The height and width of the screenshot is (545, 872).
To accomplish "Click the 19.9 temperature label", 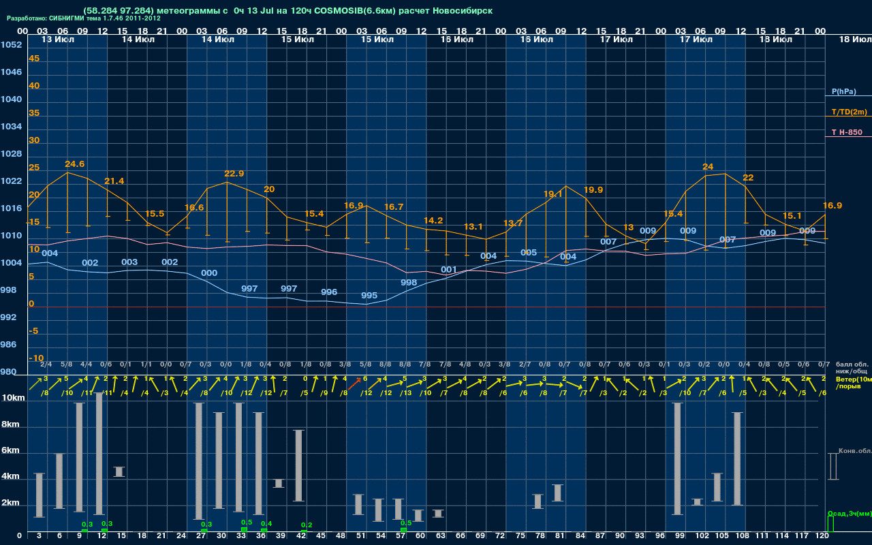I will [x=593, y=190].
